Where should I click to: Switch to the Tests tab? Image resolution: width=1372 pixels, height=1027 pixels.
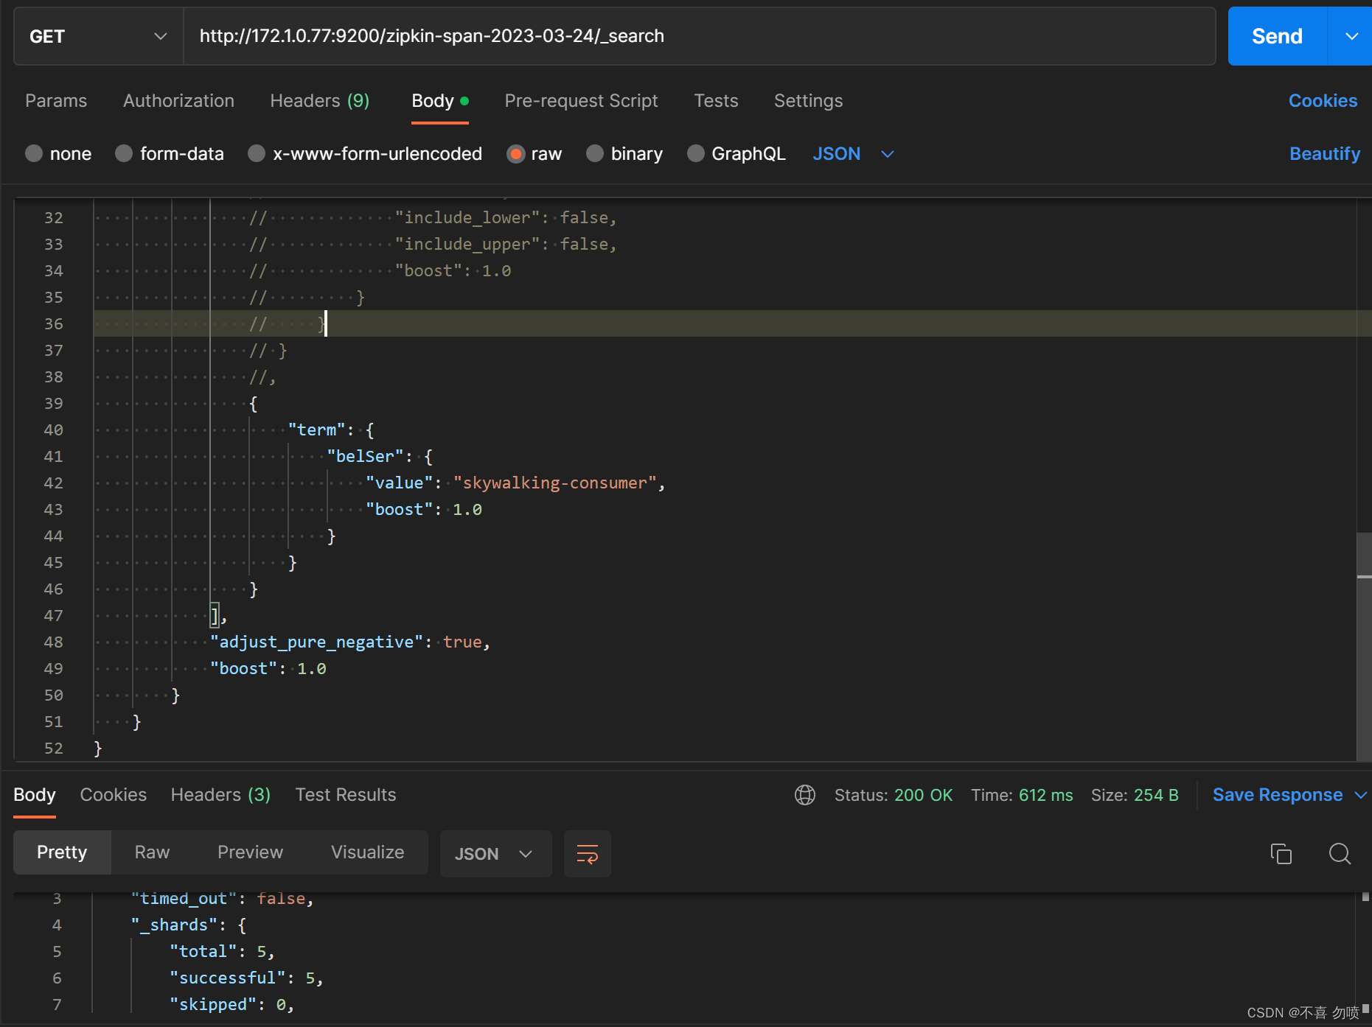[716, 101]
